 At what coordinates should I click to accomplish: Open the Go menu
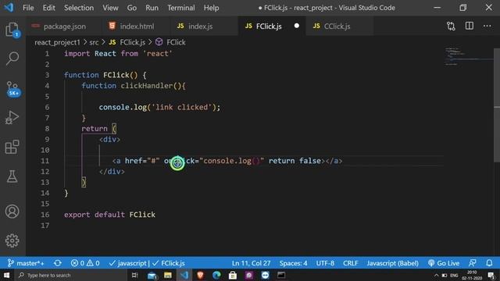click(132, 8)
